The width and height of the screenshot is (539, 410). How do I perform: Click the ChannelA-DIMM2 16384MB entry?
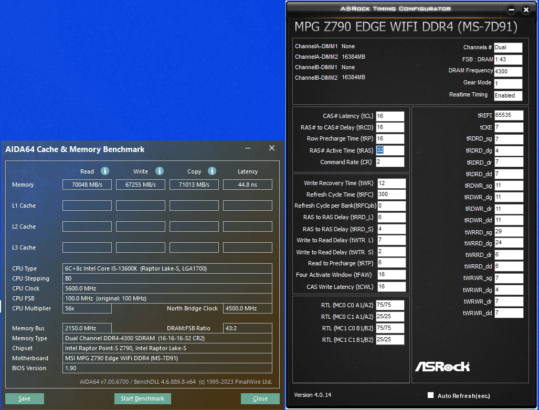pyautogui.click(x=330, y=57)
